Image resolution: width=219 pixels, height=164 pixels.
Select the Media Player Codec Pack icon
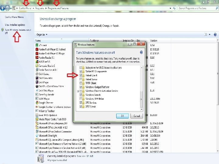[x=37, y=119]
